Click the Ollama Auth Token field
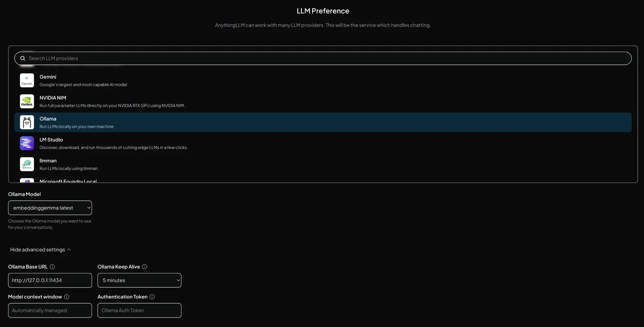 tap(139, 311)
